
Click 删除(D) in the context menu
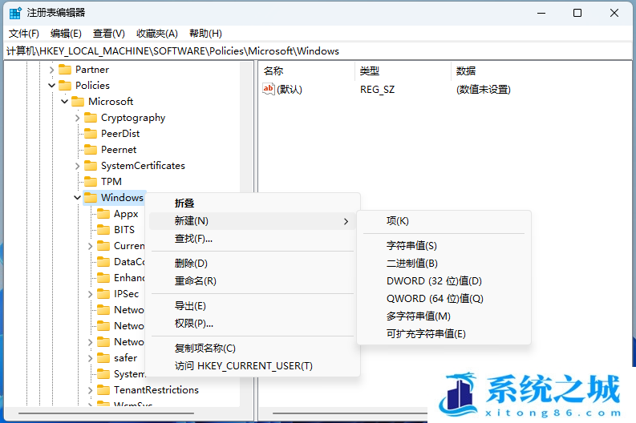(191, 264)
